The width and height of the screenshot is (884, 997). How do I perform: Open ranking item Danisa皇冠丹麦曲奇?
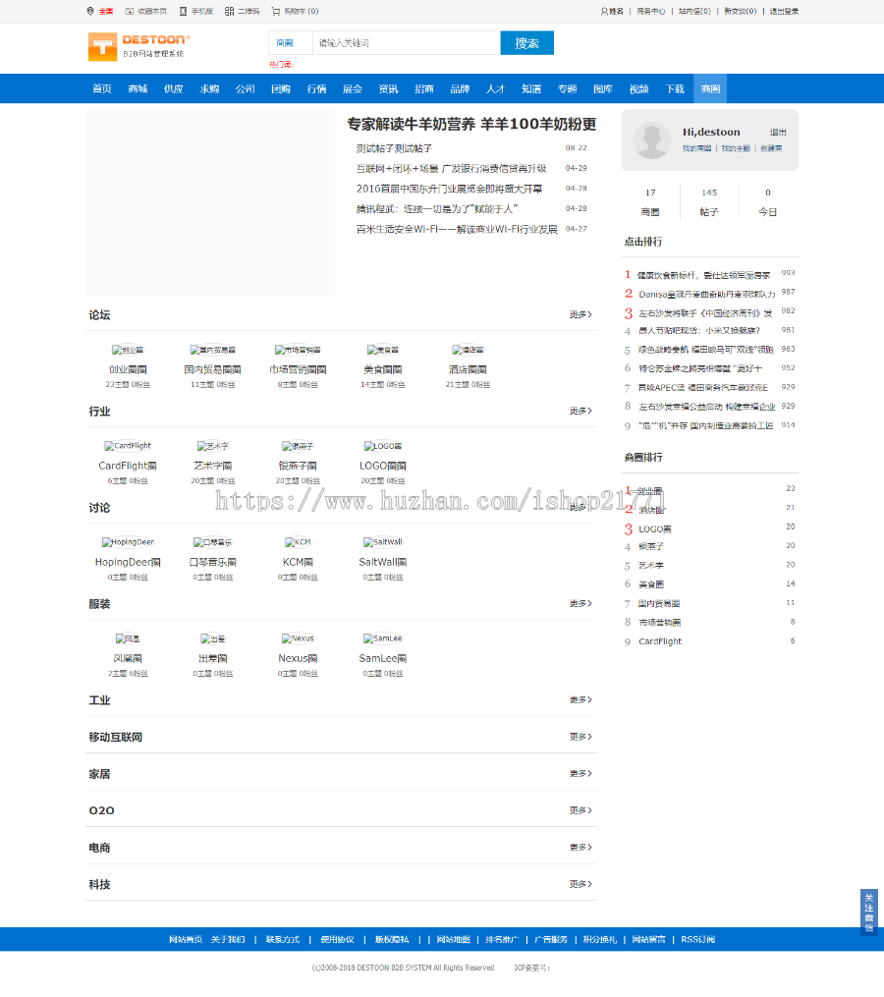706,294
